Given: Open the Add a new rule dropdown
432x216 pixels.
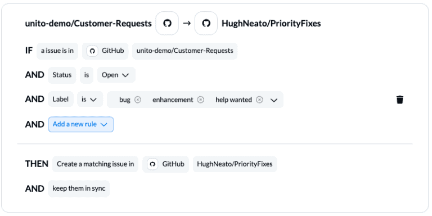Looking at the screenshot, I should click(x=81, y=124).
